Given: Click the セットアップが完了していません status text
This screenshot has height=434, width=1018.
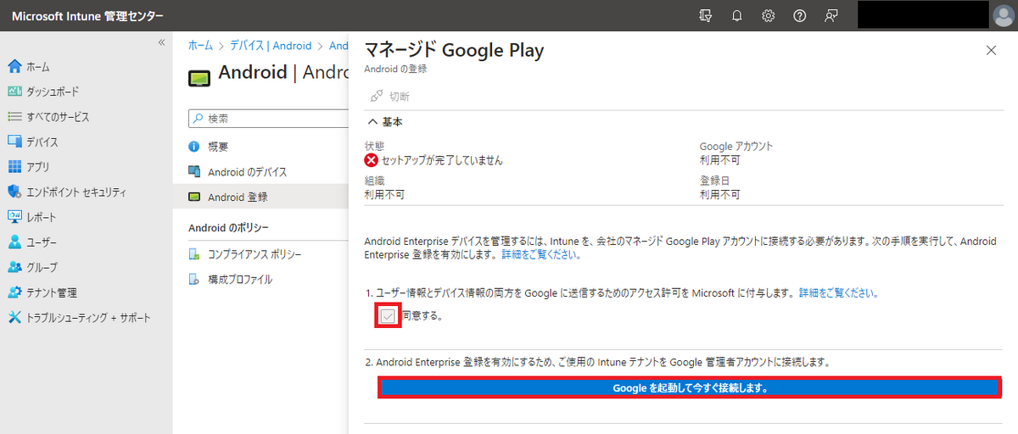Looking at the screenshot, I should click(442, 160).
